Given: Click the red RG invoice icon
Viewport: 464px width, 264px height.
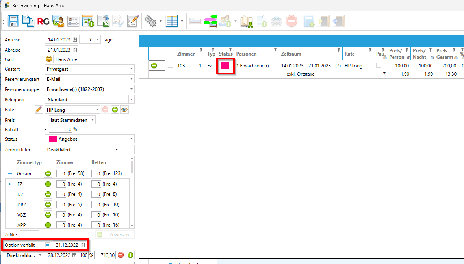Looking at the screenshot, I should pos(43,21).
